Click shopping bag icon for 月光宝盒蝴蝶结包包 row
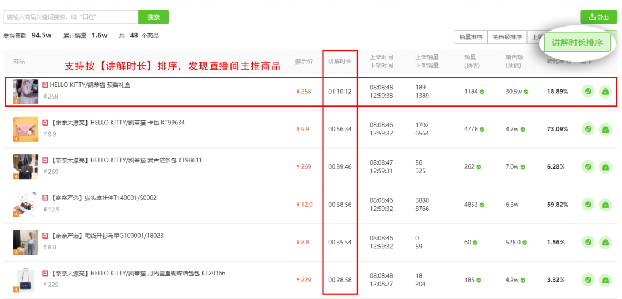This screenshot has height=299, width=622. 605,279
